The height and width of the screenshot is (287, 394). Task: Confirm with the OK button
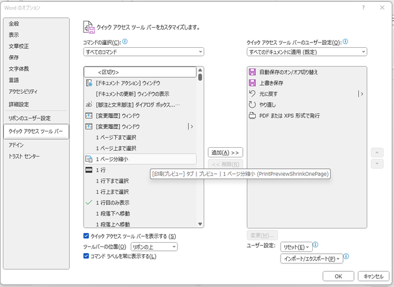338,276
